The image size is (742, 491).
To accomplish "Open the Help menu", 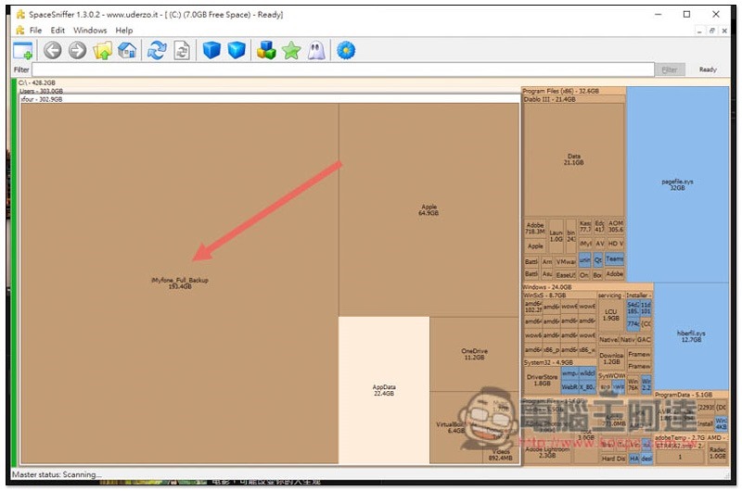I will coord(124,31).
